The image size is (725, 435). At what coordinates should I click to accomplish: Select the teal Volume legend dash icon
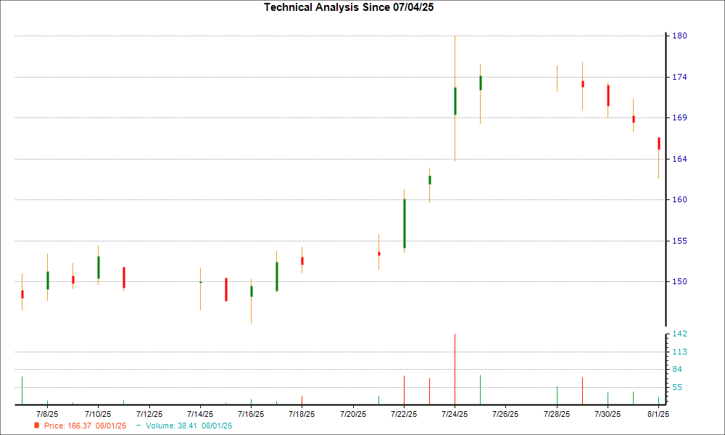coord(138,426)
